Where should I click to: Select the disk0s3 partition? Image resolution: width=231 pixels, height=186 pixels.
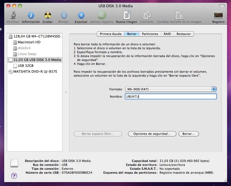[x=35, y=48]
